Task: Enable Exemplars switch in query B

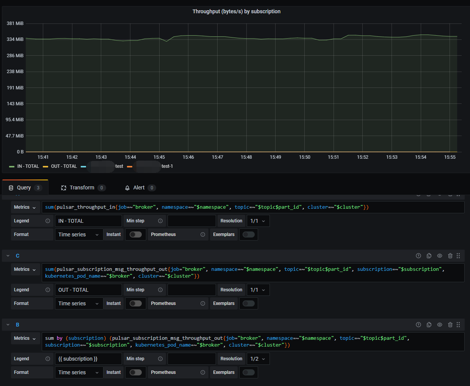Action: point(249,372)
